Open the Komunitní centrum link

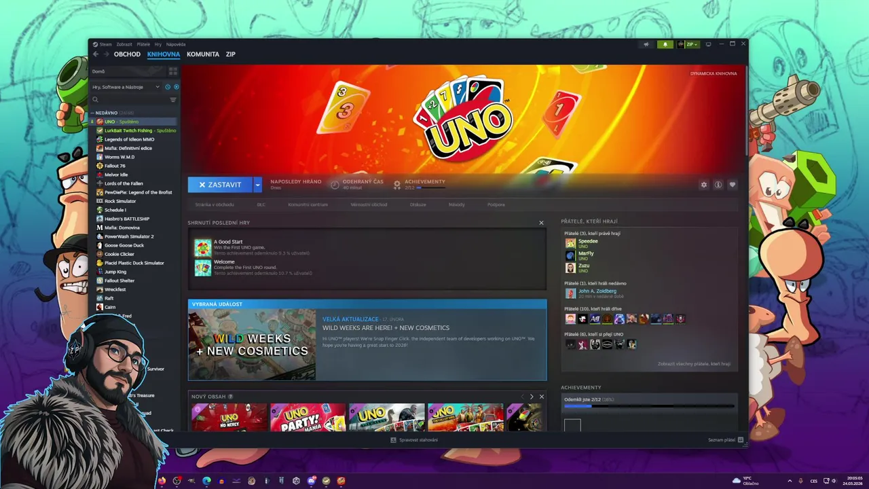[x=308, y=204]
